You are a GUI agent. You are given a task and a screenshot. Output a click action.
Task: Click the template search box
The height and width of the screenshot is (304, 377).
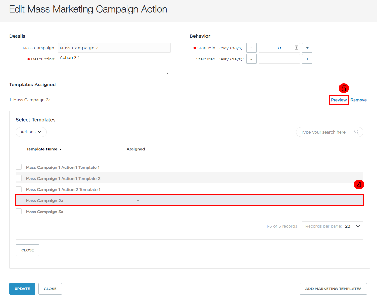[329, 132]
